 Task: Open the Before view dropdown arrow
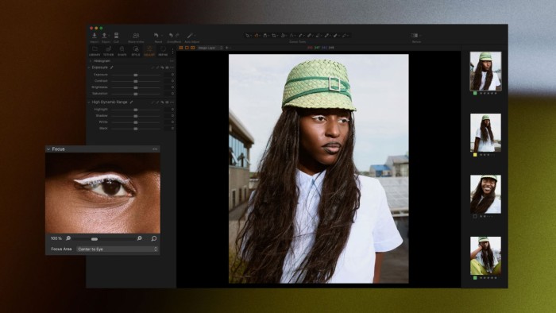point(420,36)
